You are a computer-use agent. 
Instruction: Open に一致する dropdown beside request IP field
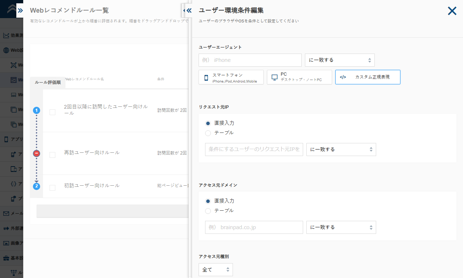point(341,149)
